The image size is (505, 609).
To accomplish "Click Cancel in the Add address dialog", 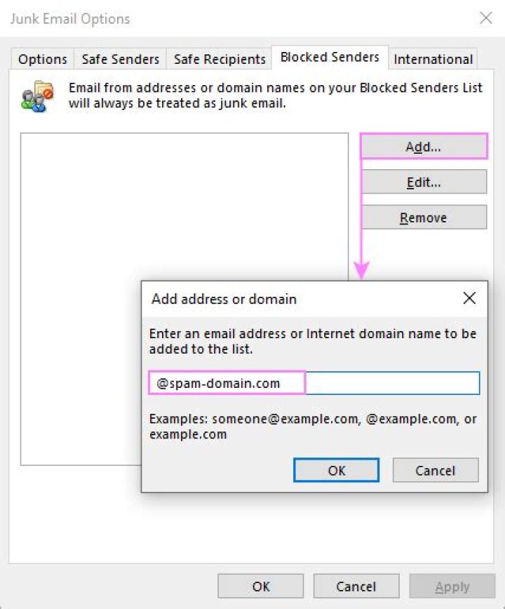I will click(x=435, y=470).
